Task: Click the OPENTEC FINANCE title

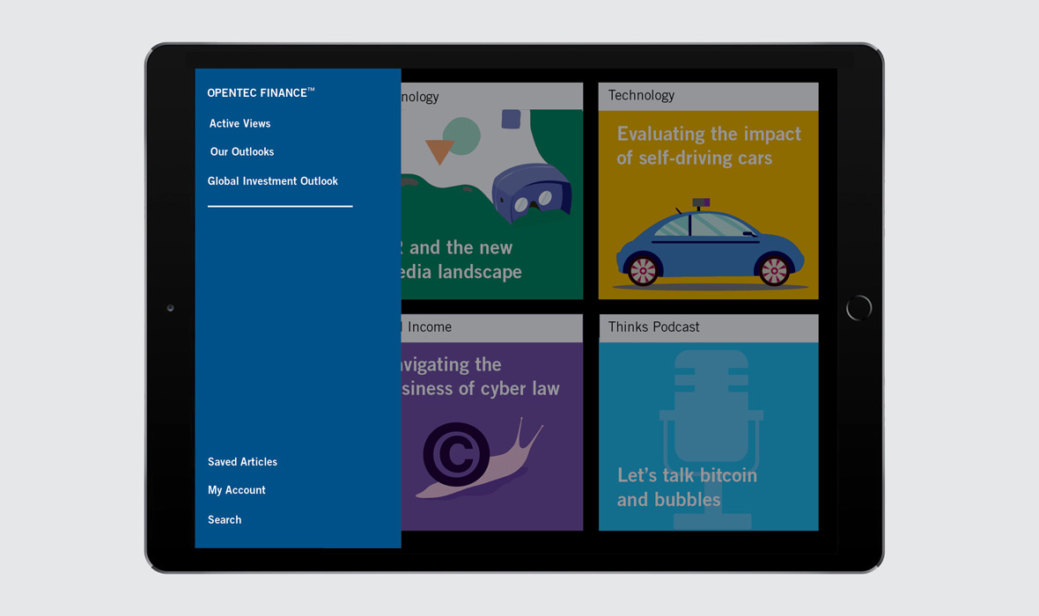Action: tap(261, 93)
